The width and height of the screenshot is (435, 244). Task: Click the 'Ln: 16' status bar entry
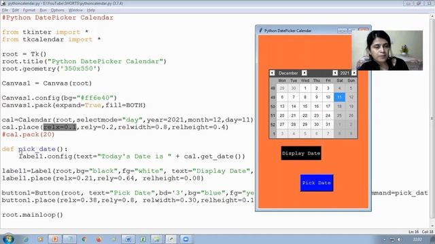(x=413, y=232)
